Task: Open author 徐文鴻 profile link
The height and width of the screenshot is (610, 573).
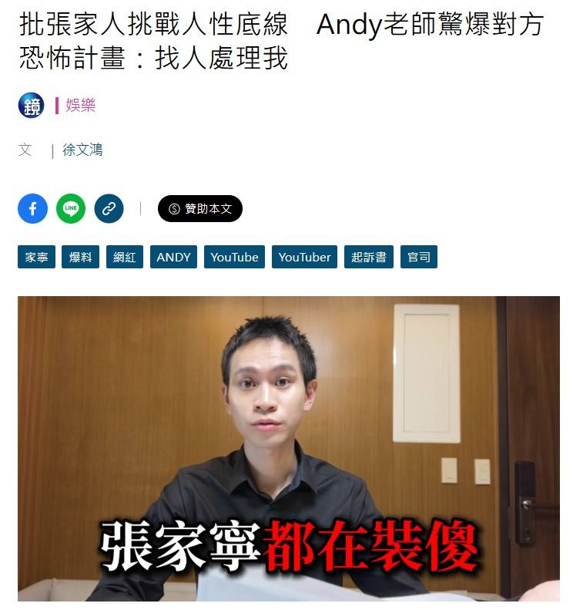Action: pos(82,150)
